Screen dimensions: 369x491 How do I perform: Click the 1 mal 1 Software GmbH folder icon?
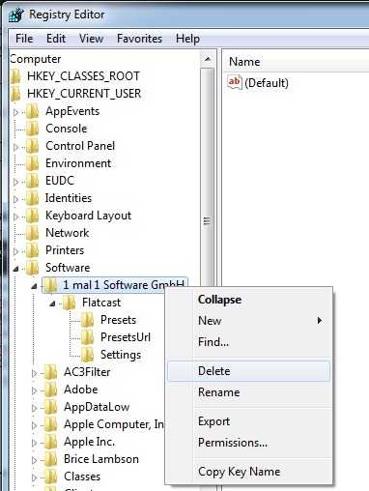pyautogui.click(x=50, y=285)
